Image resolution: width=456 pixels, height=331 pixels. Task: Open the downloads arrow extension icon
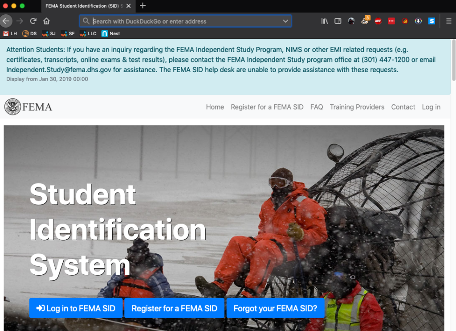click(x=418, y=21)
